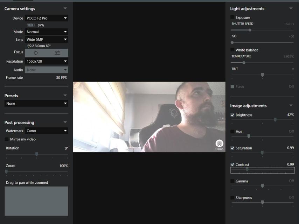Click the phone battery level icon
This screenshot has width=299, height=224.
pyautogui.click(x=31, y=25)
